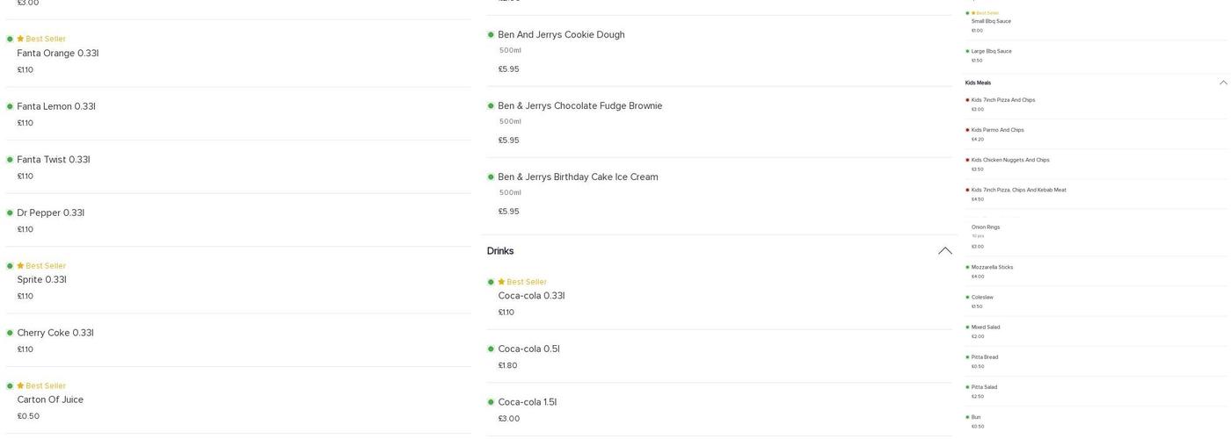This screenshot has height=439, width=1231.
Task: Select Ben & Jerrys Birthday Cake Ice Cream
Action: click(578, 177)
